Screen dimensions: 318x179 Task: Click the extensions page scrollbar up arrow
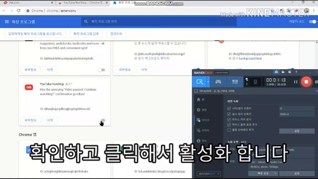pyautogui.click(x=317, y=42)
